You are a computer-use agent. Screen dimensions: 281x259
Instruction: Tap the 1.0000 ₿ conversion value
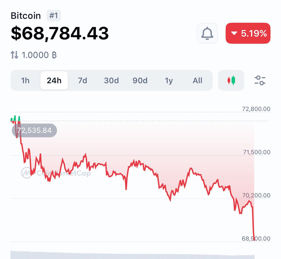click(39, 55)
